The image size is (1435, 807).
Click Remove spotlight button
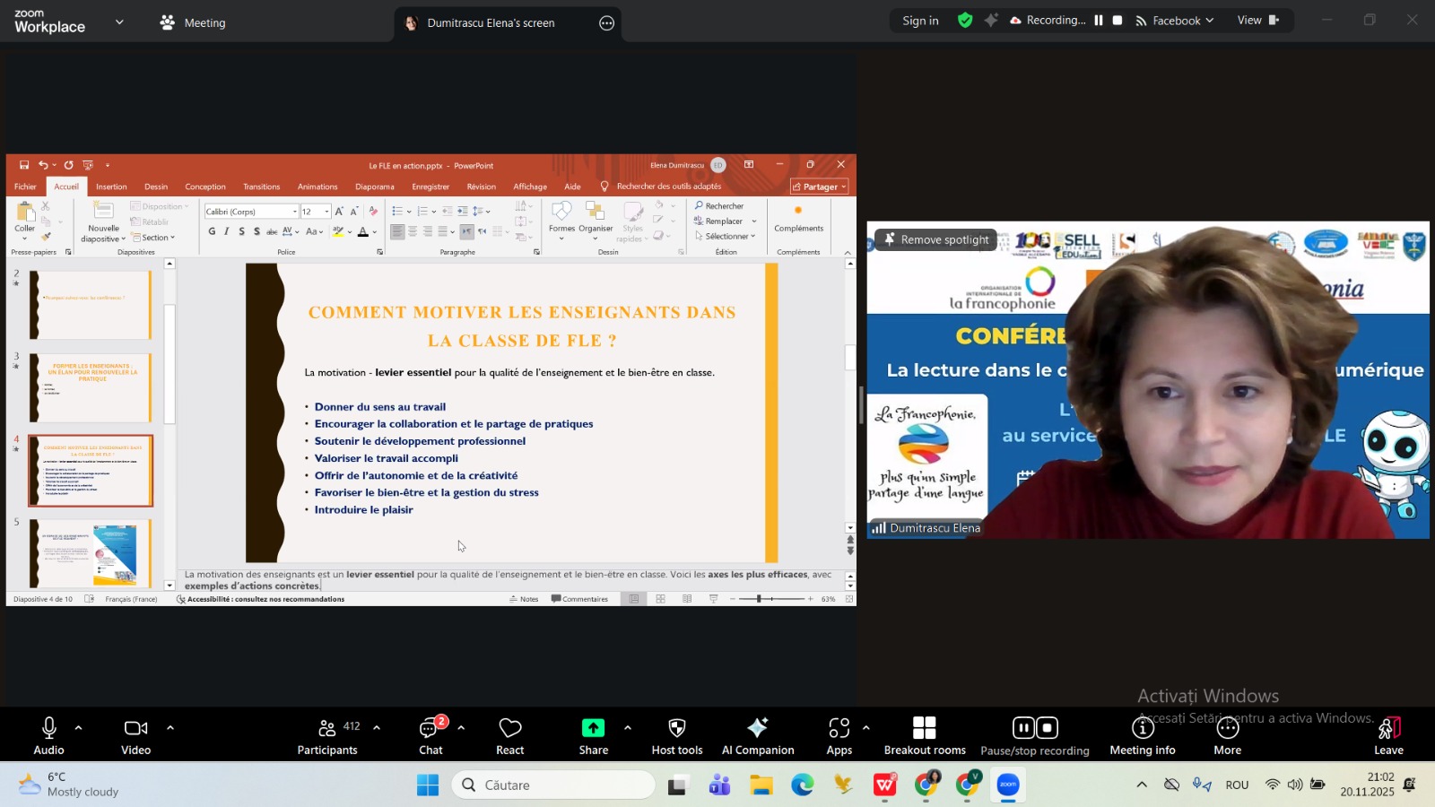pos(935,239)
